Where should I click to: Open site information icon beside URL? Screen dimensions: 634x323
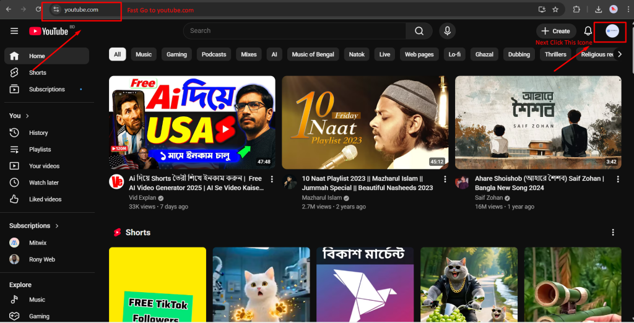coord(56,9)
